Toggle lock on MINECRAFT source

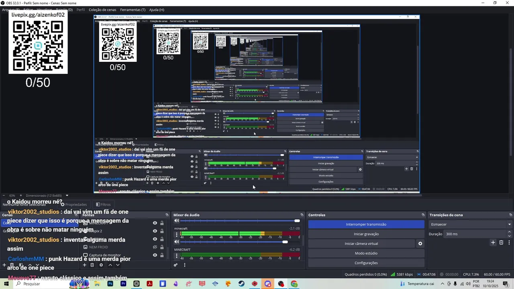point(162,223)
